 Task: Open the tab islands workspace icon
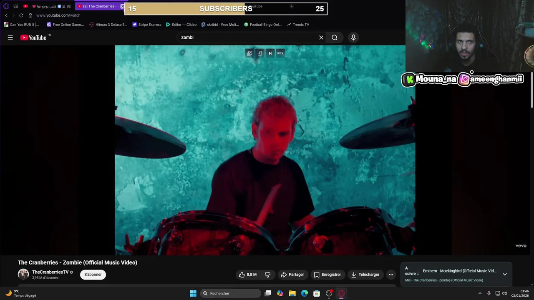[x=16, y=6]
